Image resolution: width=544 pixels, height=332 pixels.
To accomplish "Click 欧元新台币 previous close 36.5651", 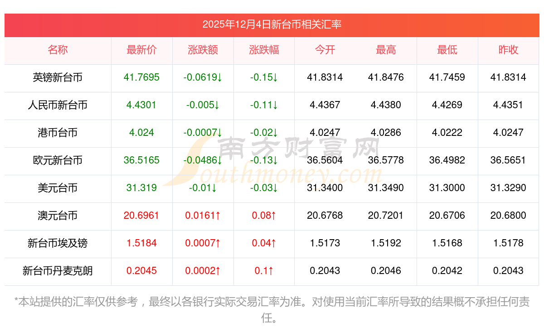I will (508, 160).
